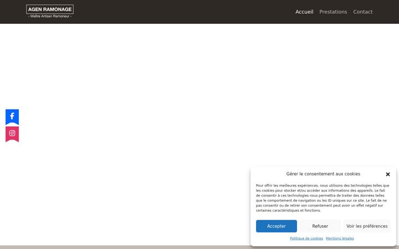Open the Contact menu item
399x249 pixels.
pos(362,12)
